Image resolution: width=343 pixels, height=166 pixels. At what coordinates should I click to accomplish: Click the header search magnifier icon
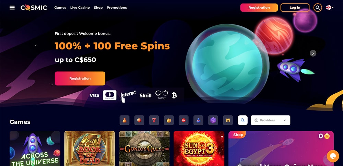tap(318, 8)
